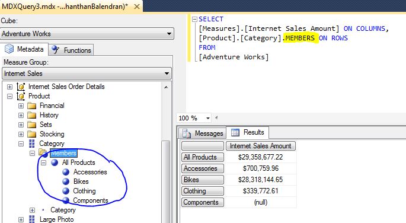Click the Category hierarchy grid icon
The height and width of the screenshot is (223, 406).
pos(32,144)
